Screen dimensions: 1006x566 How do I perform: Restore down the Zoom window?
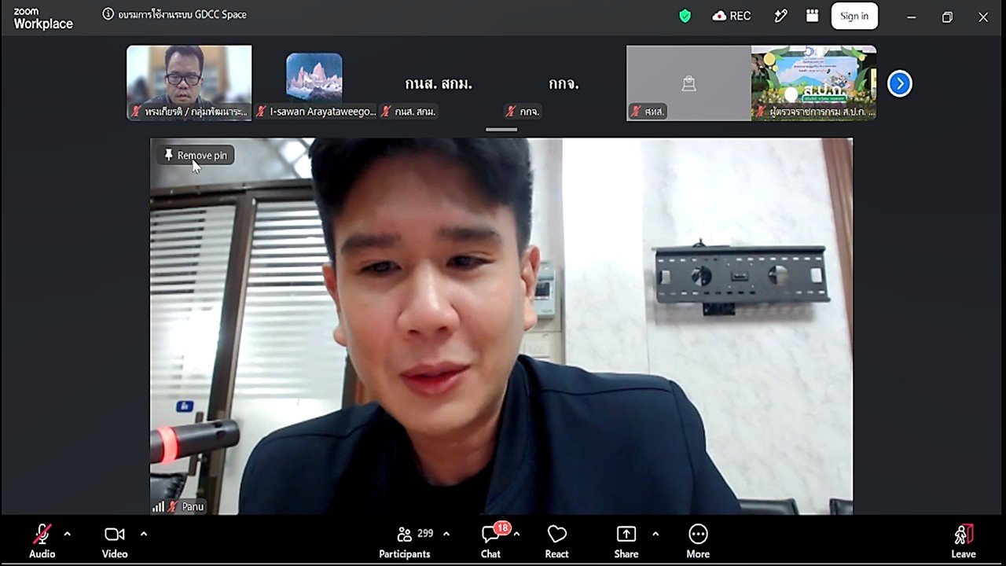click(x=947, y=17)
